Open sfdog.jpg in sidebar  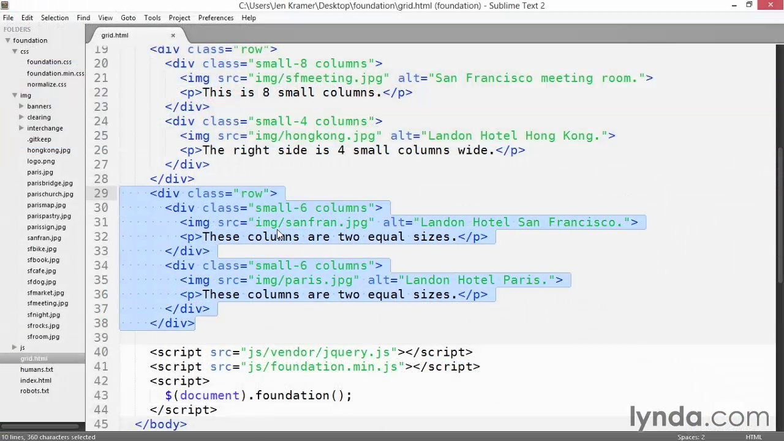point(41,282)
